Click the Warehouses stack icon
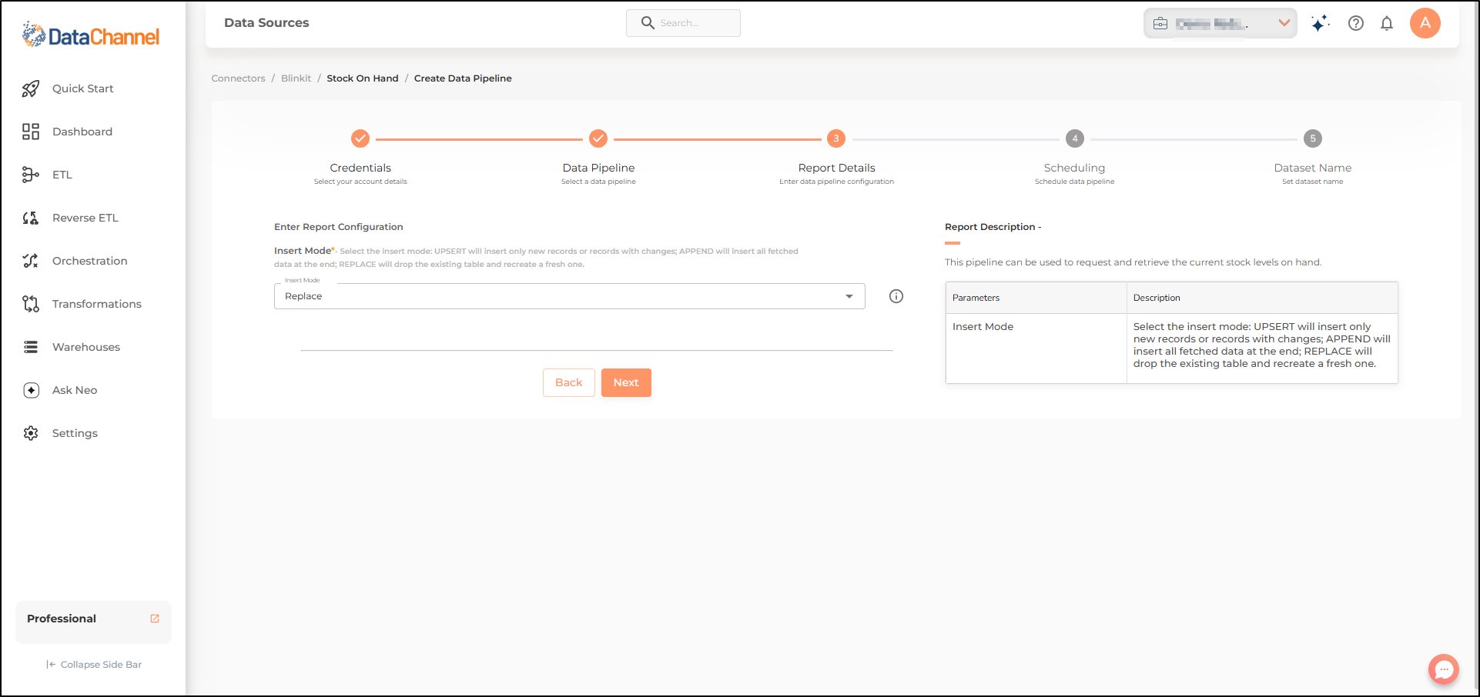 [x=31, y=347]
